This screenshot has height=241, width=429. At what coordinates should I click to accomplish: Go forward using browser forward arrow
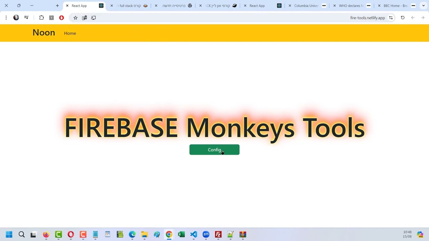click(x=423, y=18)
